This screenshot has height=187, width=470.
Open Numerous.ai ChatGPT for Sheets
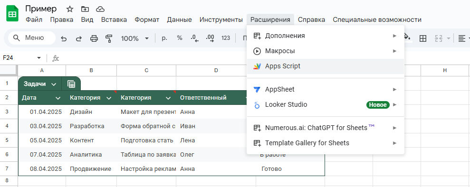pos(326,128)
